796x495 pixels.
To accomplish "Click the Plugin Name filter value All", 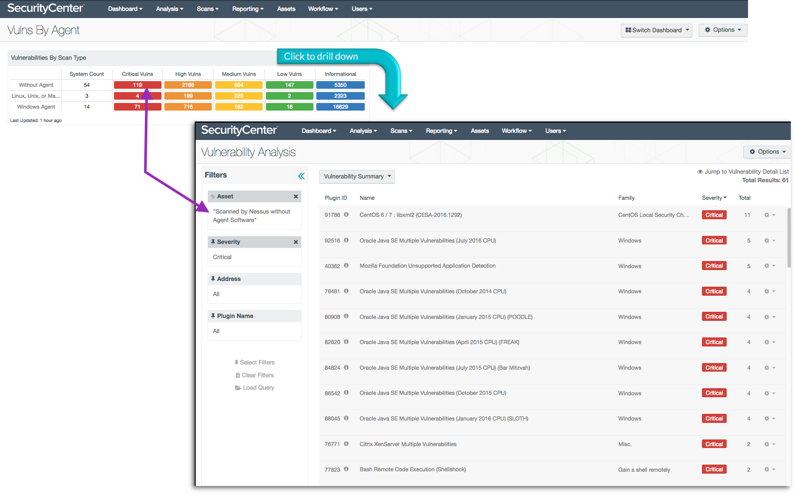I will pos(216,331).
